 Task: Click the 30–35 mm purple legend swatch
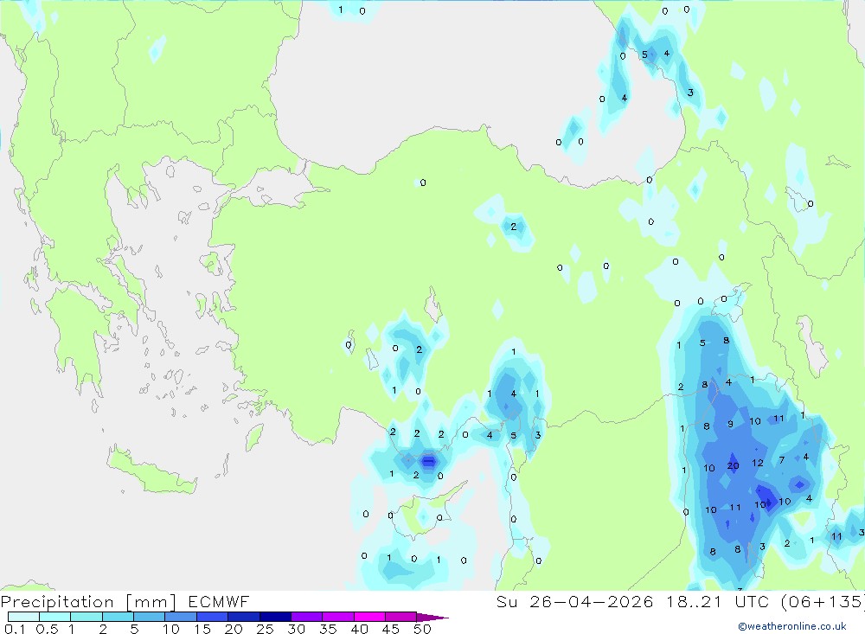tap(307, 617)
